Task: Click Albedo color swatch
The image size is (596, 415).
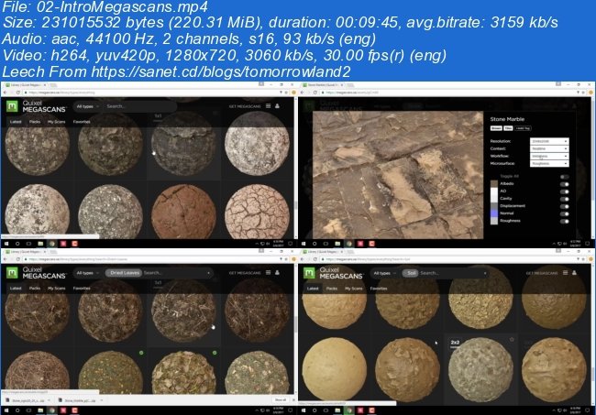Action: point(494,184)
